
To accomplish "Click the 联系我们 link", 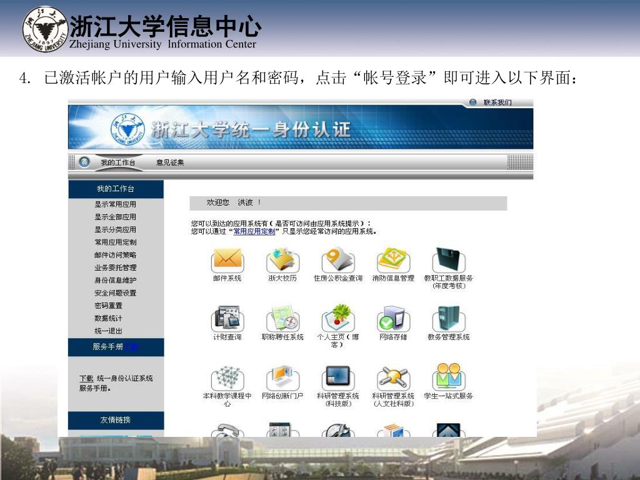I will coord(497,102).
